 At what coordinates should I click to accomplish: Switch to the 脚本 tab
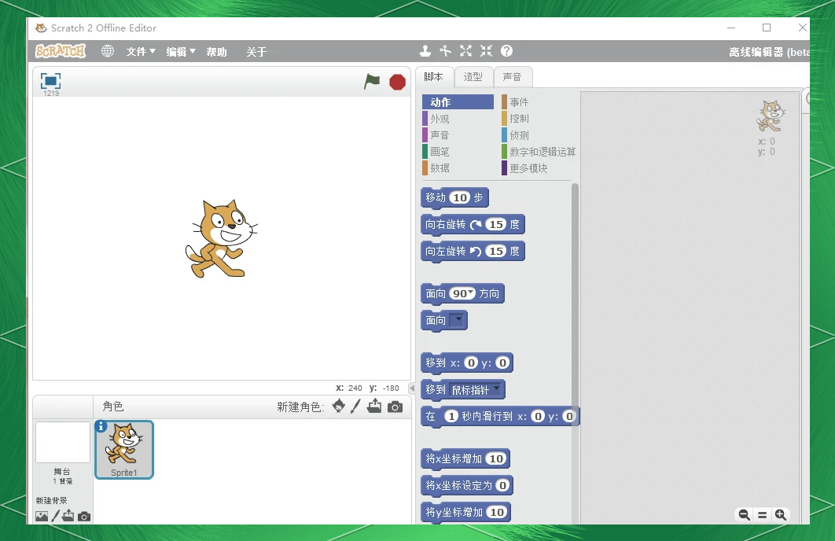click(434, 77)
